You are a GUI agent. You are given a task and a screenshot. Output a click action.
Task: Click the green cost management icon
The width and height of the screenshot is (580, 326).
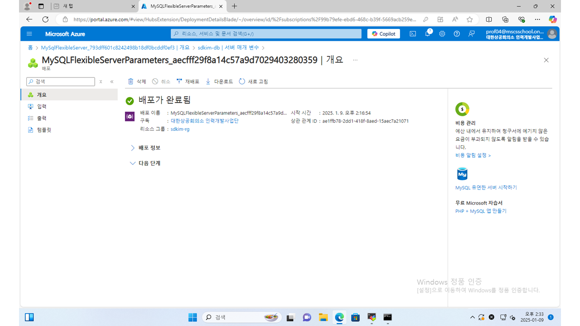tap(462, 109)
